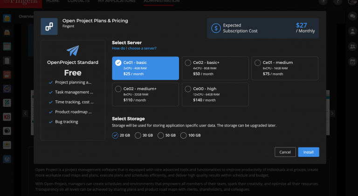This screenshot has height=196, width=358.
Task: Click the 'Select Server' heading
Action: click(x=127, y=42)
